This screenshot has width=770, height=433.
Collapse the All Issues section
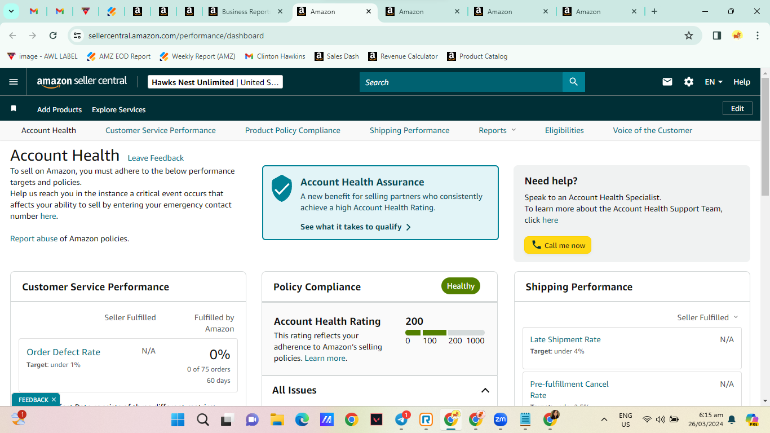[485, 390]
